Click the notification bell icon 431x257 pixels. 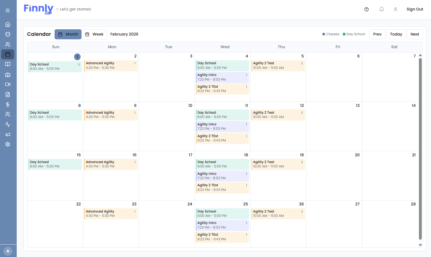coord(381,9)
